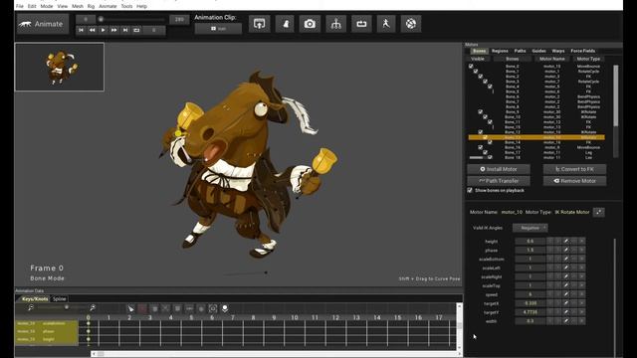Click the height value field

coord(531,241)
